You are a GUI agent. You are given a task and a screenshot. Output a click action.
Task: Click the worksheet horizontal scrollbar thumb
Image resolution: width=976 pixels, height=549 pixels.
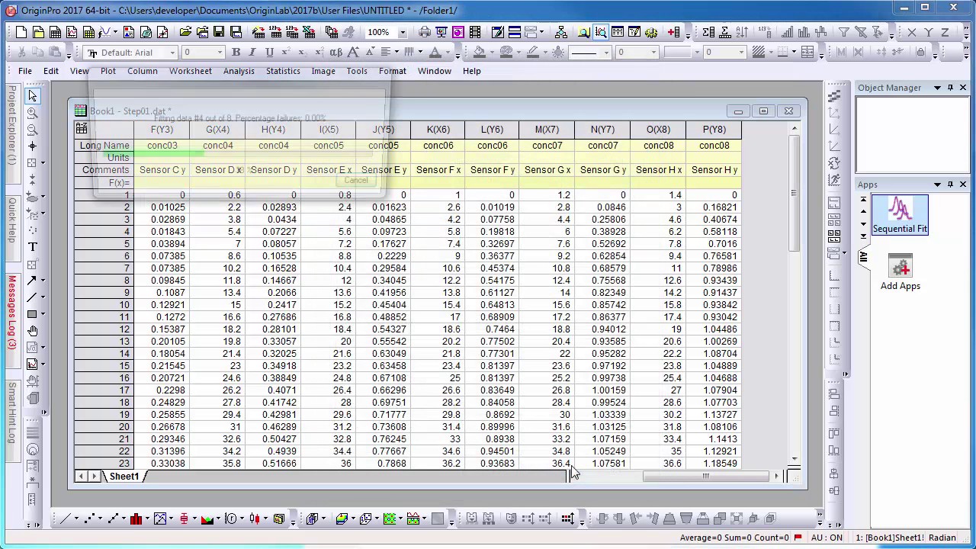[x=705, y=477]
